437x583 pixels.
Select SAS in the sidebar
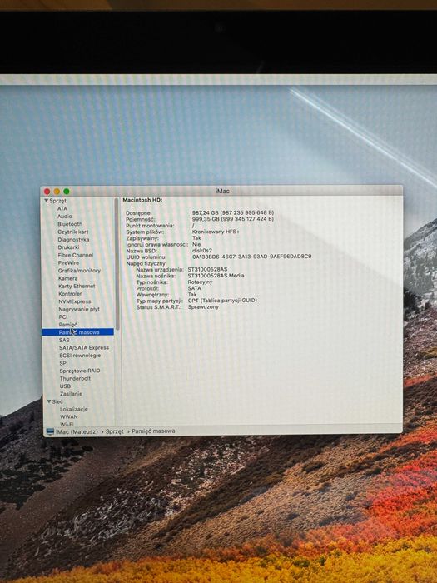64,340
